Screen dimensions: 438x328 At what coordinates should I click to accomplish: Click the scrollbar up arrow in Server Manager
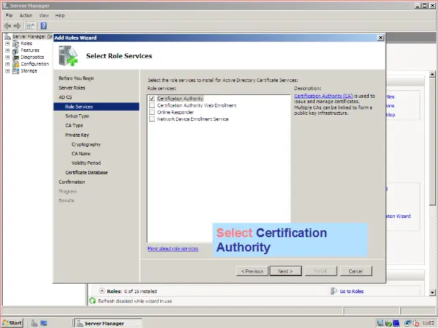(x=432, y=74)
